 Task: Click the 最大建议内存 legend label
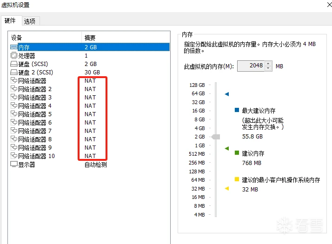click(x=259, y=111)
